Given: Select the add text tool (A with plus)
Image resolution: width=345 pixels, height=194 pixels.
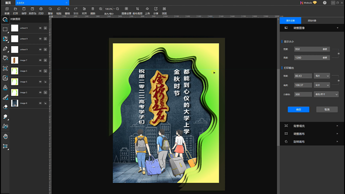Looking at the screenshot, I should click(5, 78).
